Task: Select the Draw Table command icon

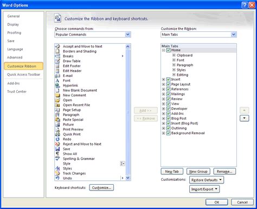Action: (x=57, y=61)
